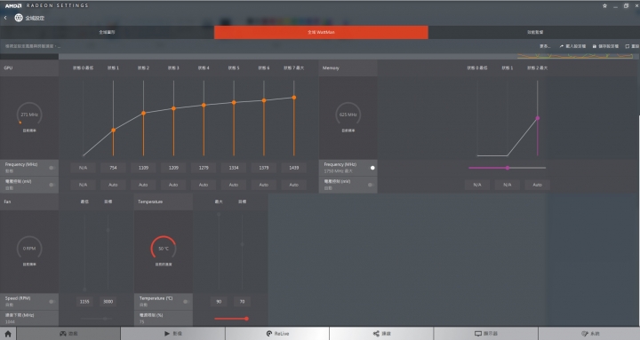The height and width of the screenshot is (340, 640).
Task: Click the More... link at top right
Action: [x=545, y=46]
